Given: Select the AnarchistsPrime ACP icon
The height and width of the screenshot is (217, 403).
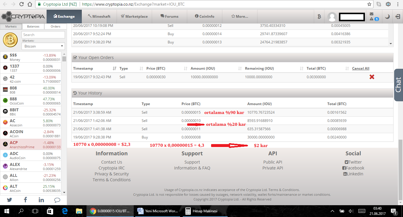Looking at the screenshot, I should coord(5,144).
